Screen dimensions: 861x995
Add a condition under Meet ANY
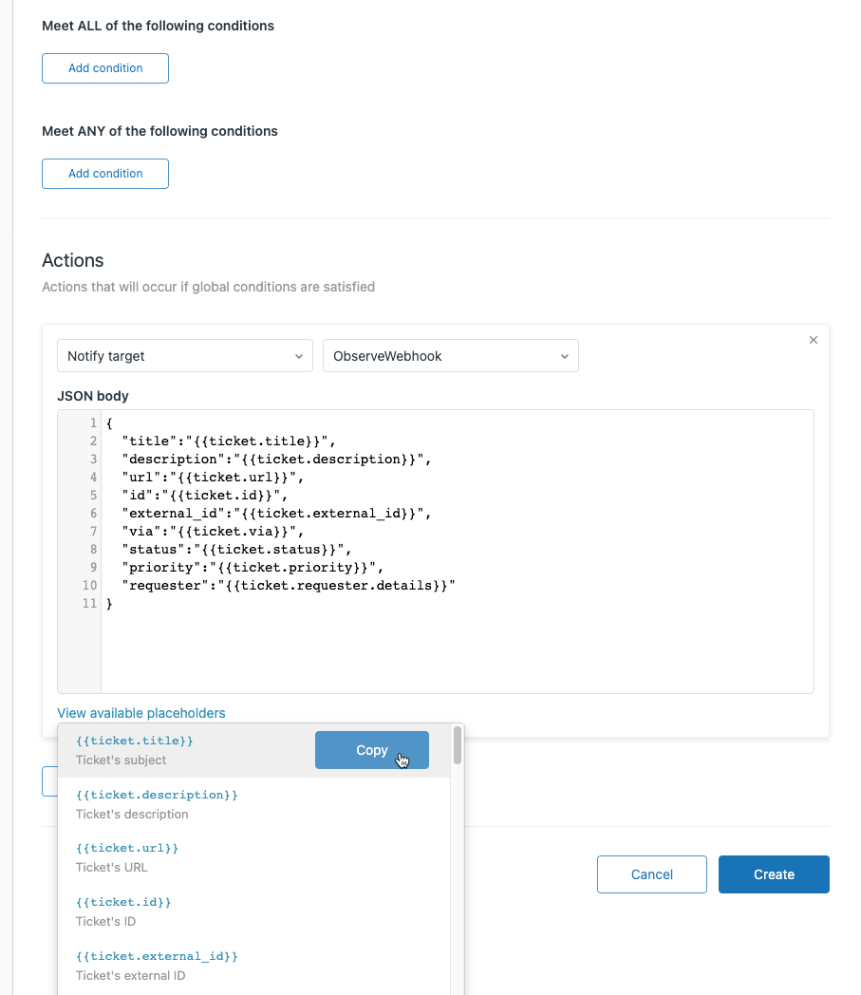pyautogui.click(x=104, y=174)
